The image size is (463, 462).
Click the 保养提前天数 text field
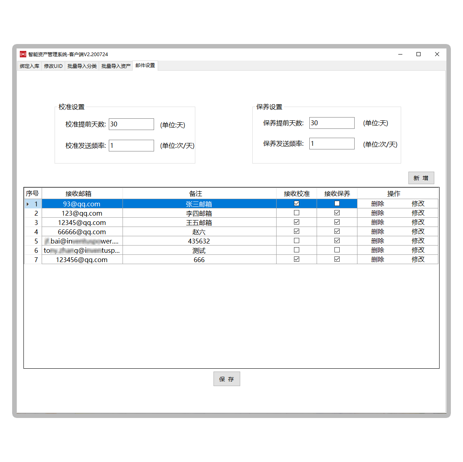point(332,123)
